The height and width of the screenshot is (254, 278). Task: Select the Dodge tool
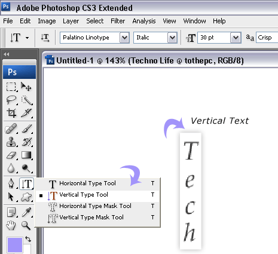pos(27,169)
